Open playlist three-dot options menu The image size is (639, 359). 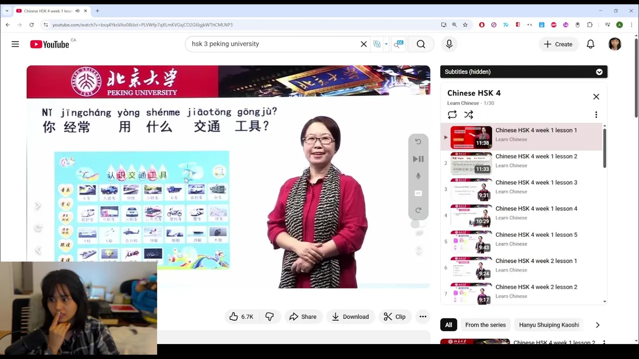(x=596, y=115)
